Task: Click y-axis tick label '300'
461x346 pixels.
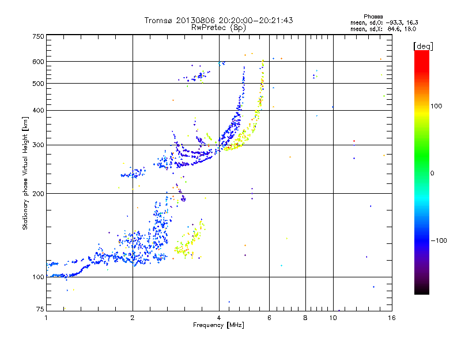Action: click(x=38, y=145)
